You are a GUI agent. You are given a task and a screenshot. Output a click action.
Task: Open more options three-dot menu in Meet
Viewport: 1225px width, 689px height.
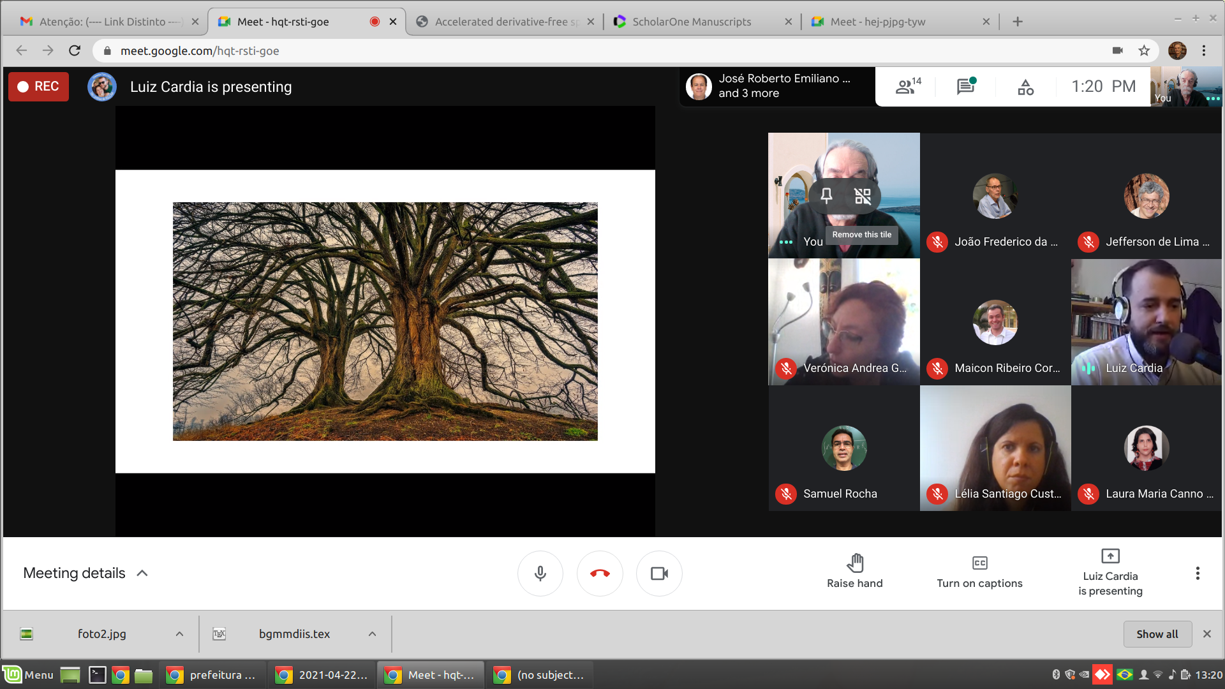[x=1198, y=573]
